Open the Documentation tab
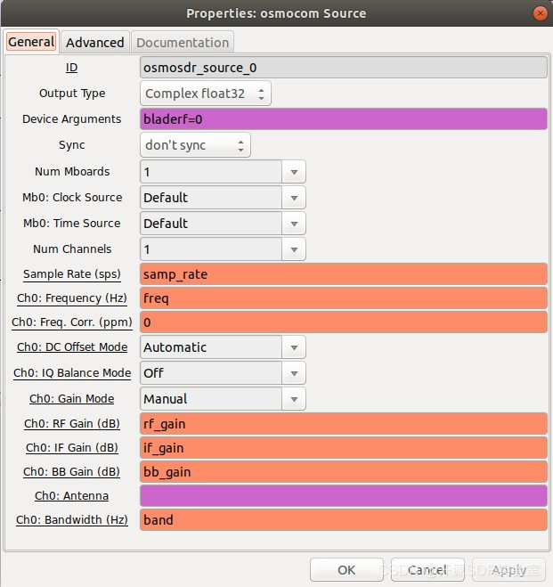The width and height of the screenshot is (553, 587). [x=183, y=42]
